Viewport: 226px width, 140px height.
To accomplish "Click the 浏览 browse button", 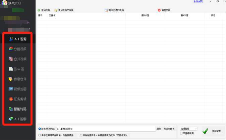I will [x=159, y=129].
